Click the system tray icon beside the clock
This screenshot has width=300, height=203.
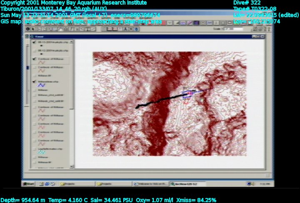click(x=250, y=183)
